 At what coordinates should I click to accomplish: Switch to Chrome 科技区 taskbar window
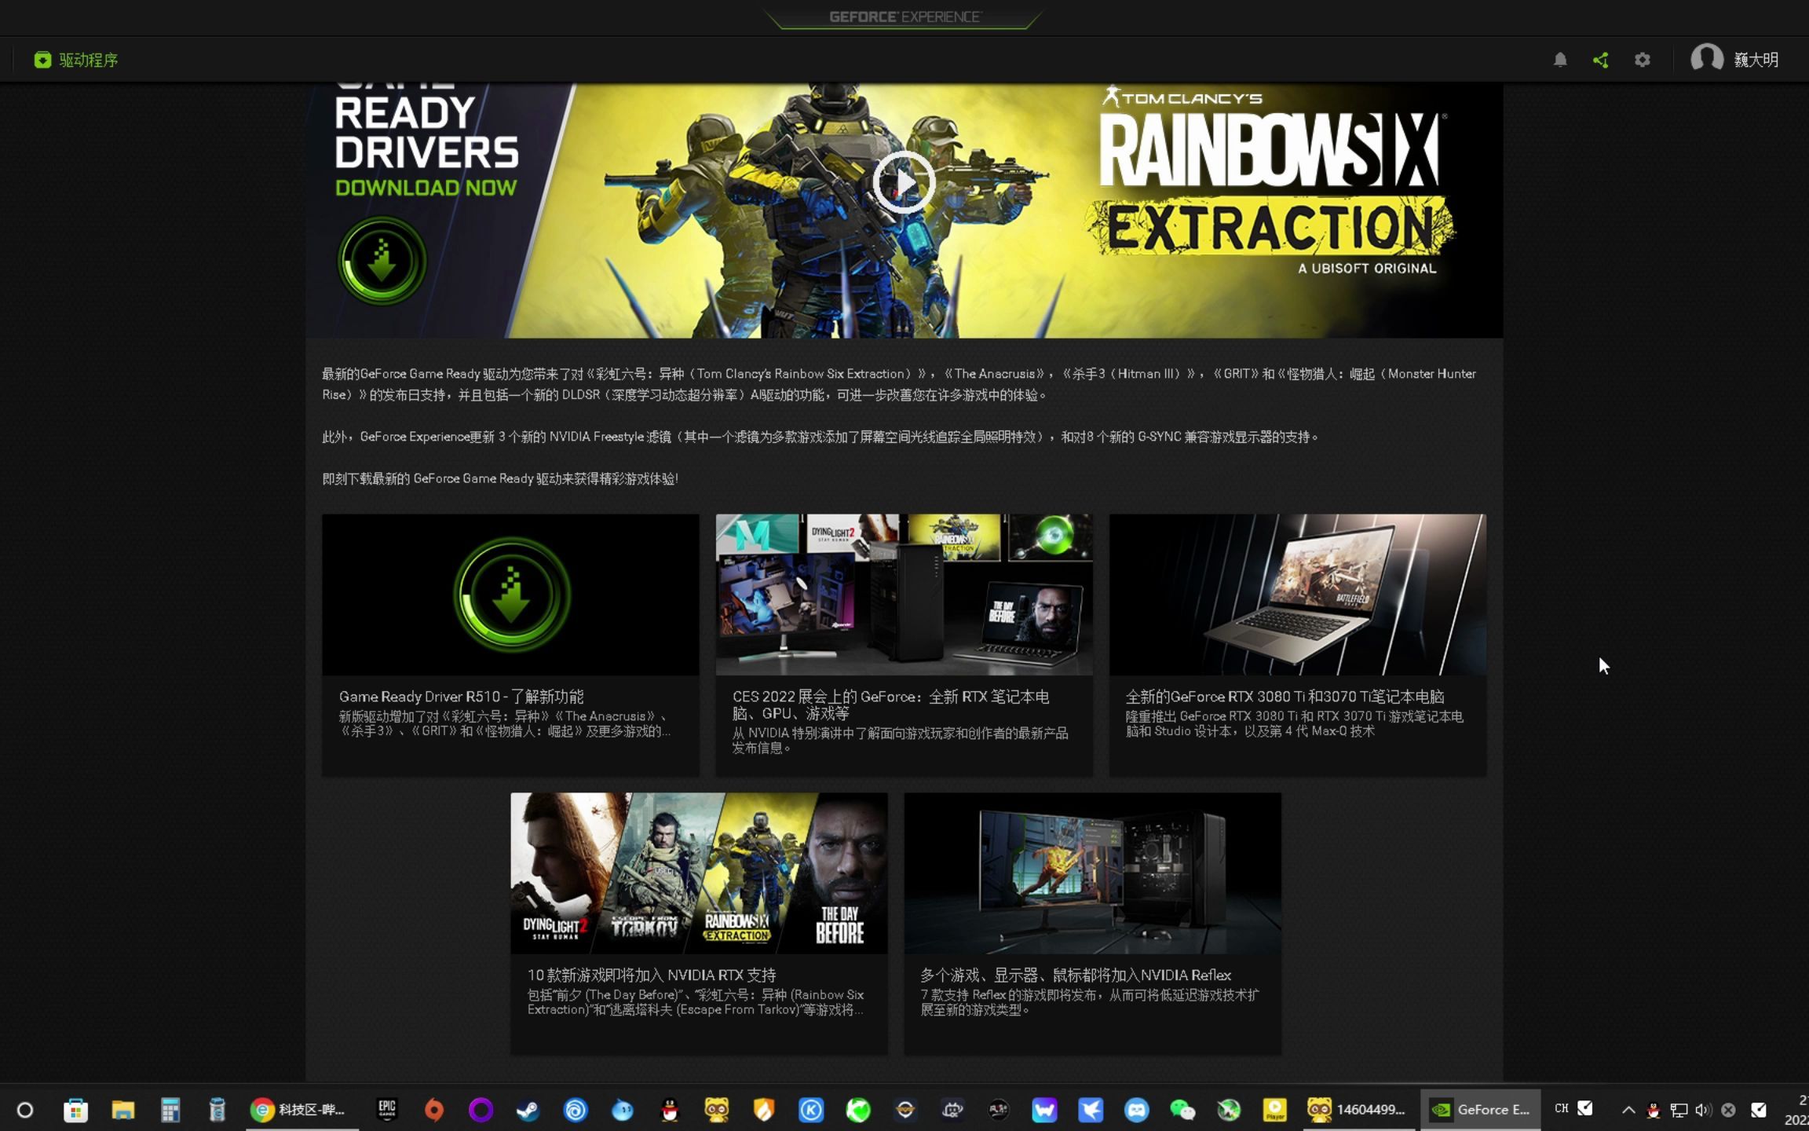pyautogui.click(x=298, y=1110)
